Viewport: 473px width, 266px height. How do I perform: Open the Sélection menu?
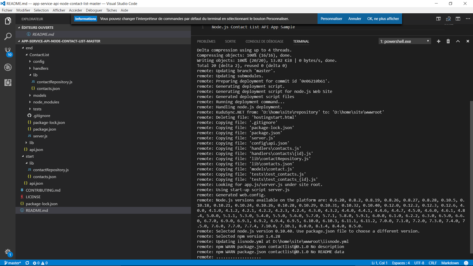pos(41,10)
